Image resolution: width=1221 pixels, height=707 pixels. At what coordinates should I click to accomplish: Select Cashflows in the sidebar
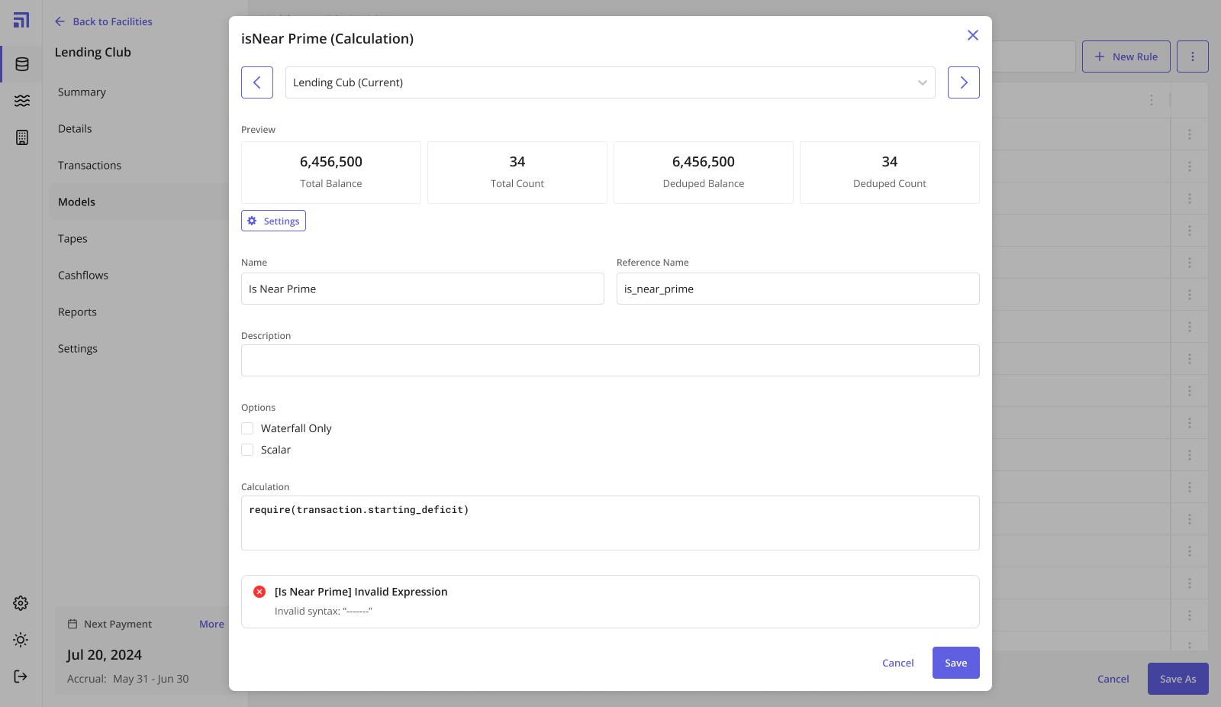tap(83, 276)
